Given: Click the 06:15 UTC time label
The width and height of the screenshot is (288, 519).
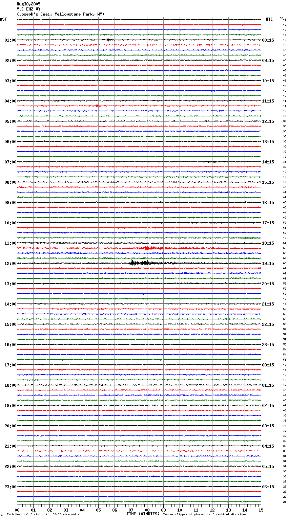Looking at the screenshot, I should point(268,487).
